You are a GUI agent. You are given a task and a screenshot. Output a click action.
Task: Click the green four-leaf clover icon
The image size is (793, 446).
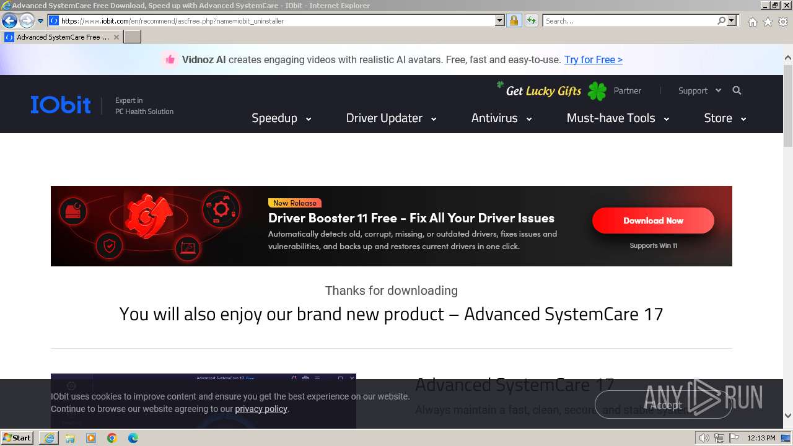[x=597, y=91]
